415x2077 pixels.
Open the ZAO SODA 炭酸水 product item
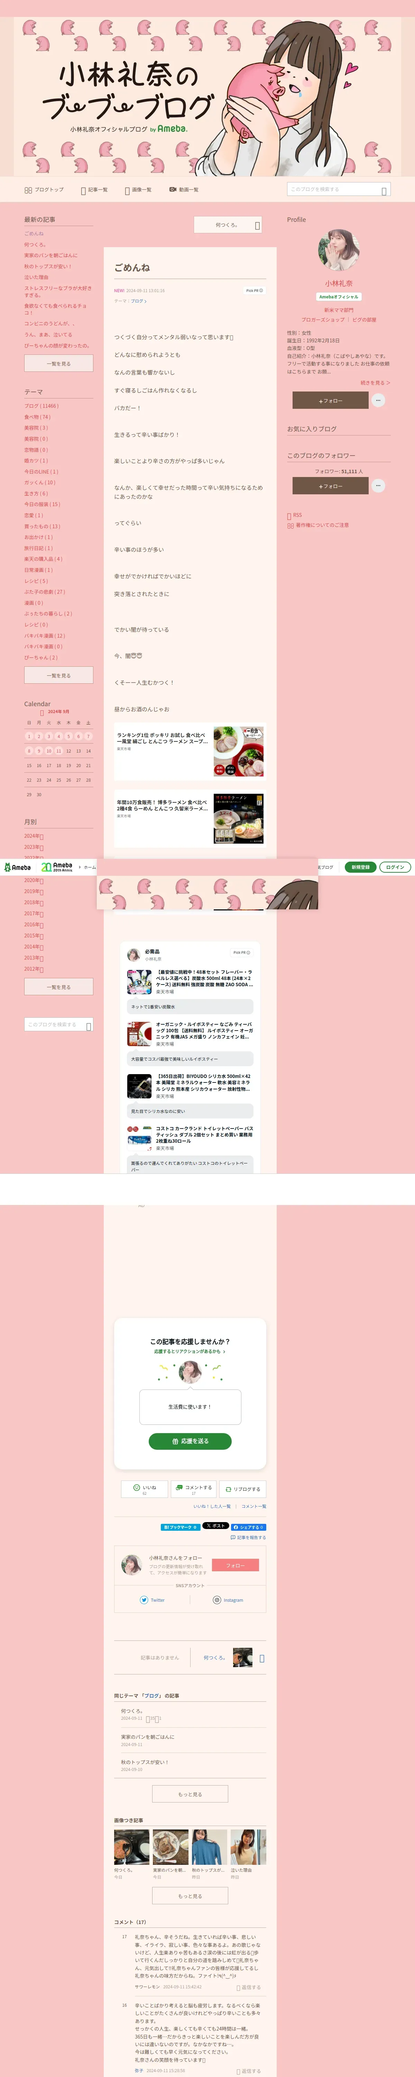[190, 982]
